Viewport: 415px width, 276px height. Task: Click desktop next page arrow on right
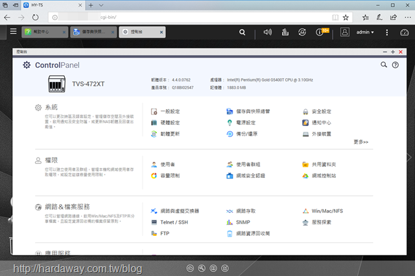coord(409,158)
